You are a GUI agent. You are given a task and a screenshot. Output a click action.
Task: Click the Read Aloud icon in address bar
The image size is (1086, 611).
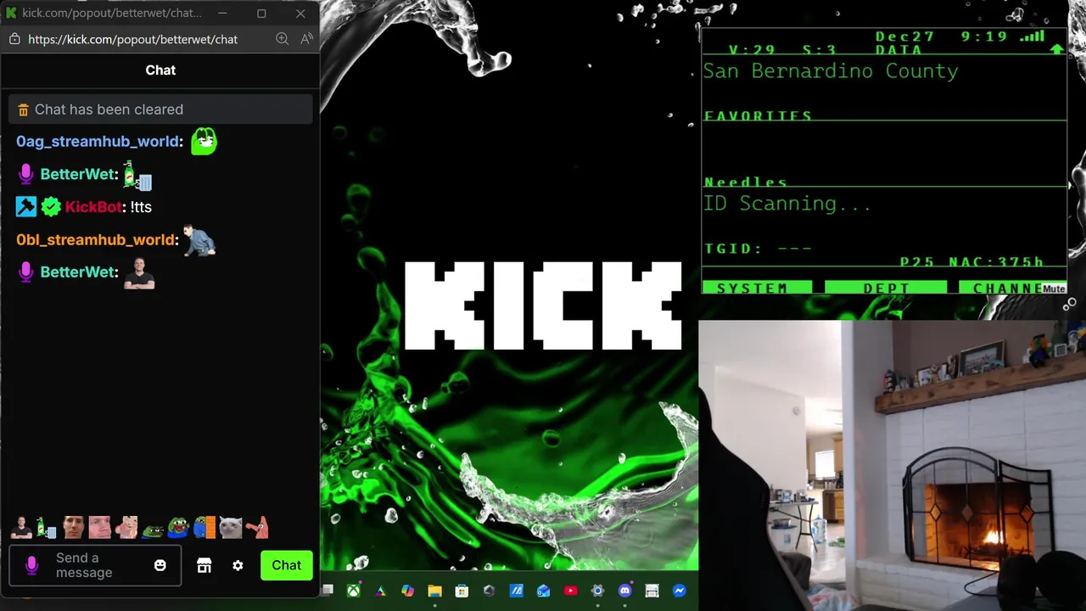(x=306, y=39)
